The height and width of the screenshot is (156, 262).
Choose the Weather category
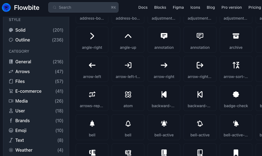24,150
